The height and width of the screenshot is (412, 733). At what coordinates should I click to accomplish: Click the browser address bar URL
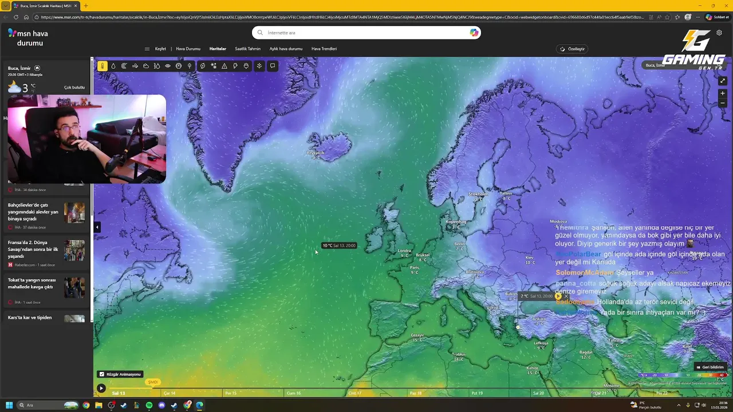(x=344, y=17)
